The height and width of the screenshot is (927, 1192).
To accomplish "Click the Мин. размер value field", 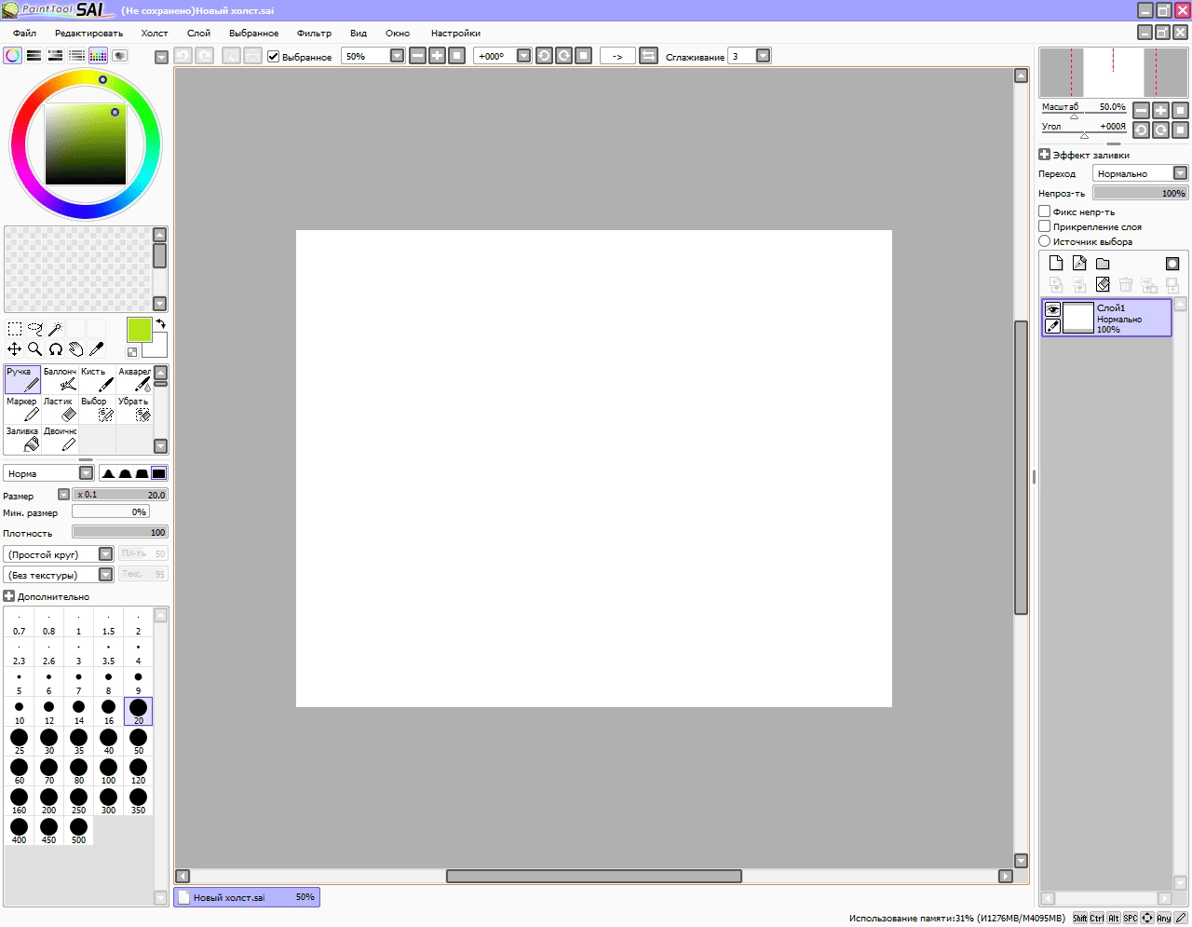I will (110, 511).
